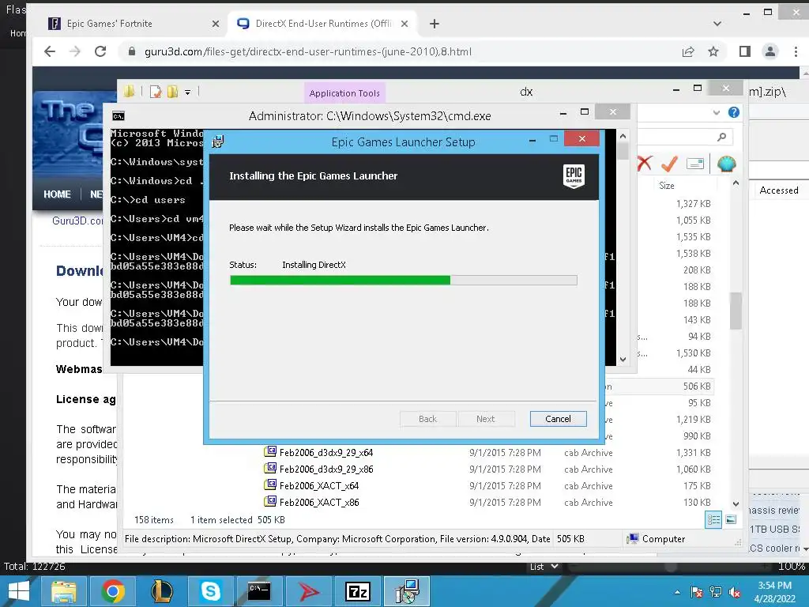The image size is (809, 607).
Task: Select the Feb2006_d3dx9_29_x86 file
Action: tap(326, 469)
